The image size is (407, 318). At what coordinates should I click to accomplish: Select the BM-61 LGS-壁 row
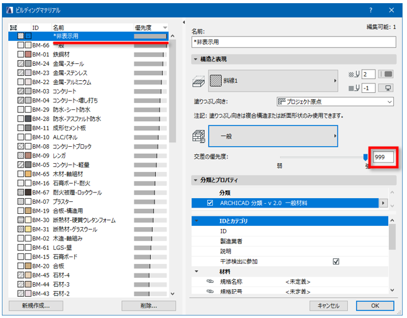(x=89, y=248)
